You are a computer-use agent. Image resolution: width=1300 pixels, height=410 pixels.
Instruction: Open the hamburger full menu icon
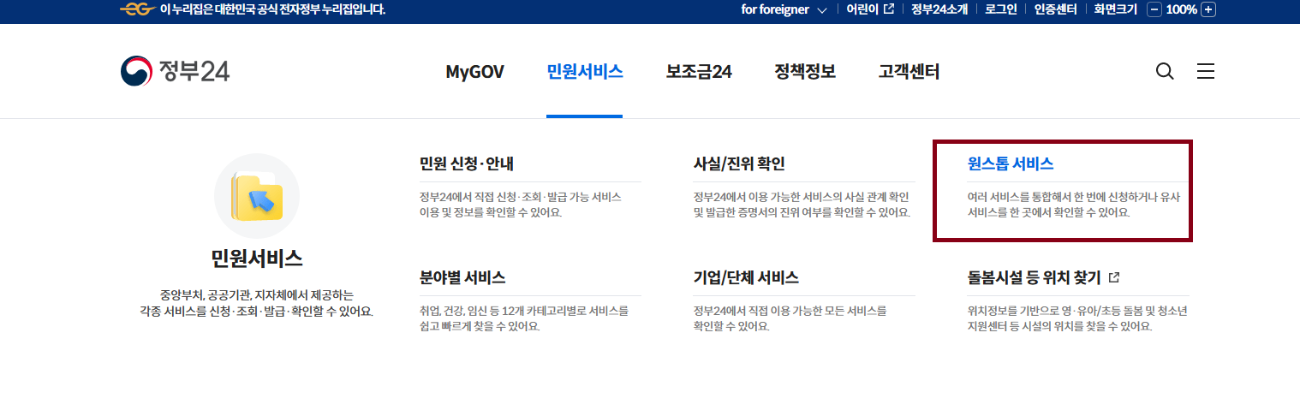pyautogui.click(x=1206, y=71)
